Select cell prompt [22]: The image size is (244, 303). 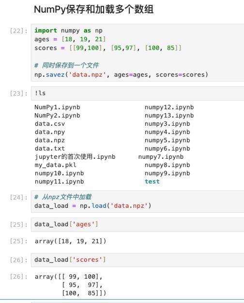point(19,31)
